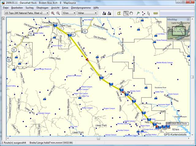Select the route tool
Screen dimensions: 196x146
pos(143,13)
